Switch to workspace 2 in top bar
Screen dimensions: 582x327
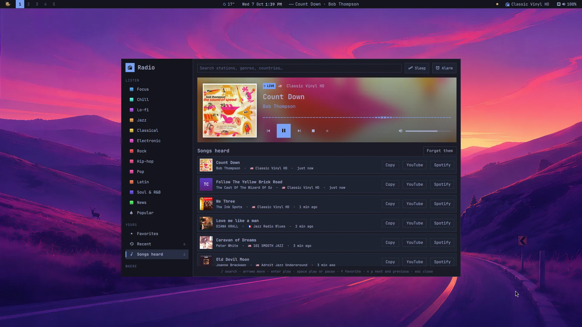coord(28,4)
